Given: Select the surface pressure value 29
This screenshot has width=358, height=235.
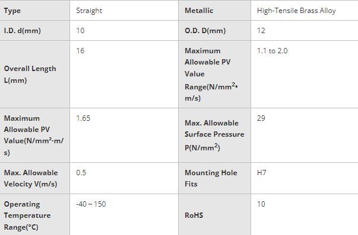Looking at the screenshot, I should point(261,118).
